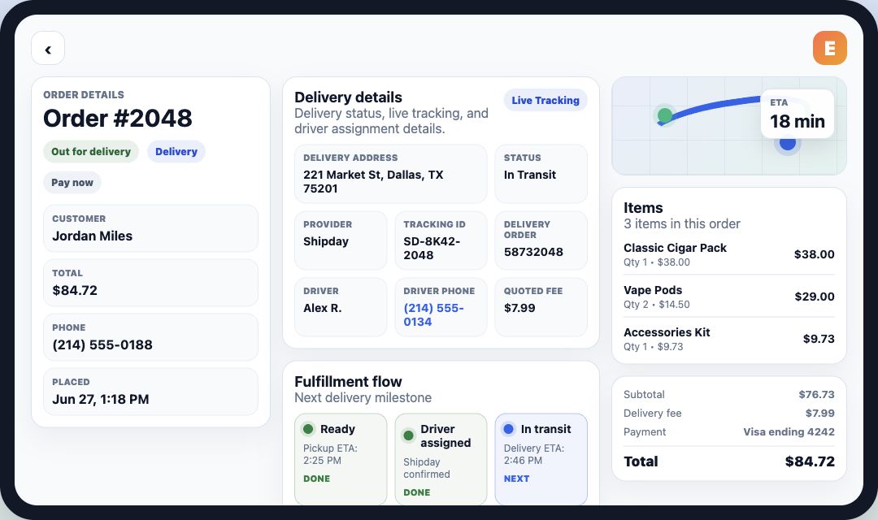Image resolution: width=878 pixels, height=520 pixels.
Task: Click the Pay now button
Action: 72,183
